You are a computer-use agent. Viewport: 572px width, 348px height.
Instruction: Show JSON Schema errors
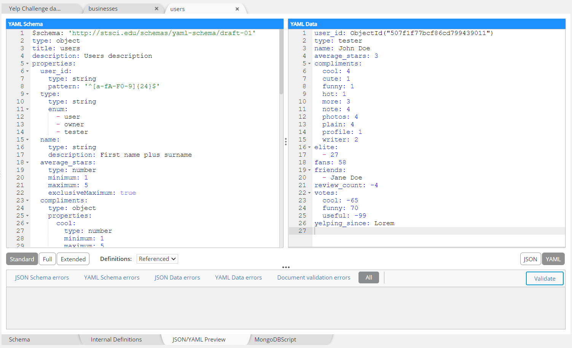[42, 278]
